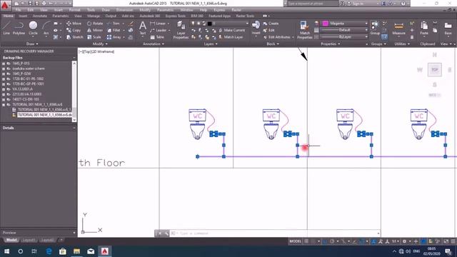Screen dimensions: 457x257
Task: Insert a Table
Action: tap(157, 37)
